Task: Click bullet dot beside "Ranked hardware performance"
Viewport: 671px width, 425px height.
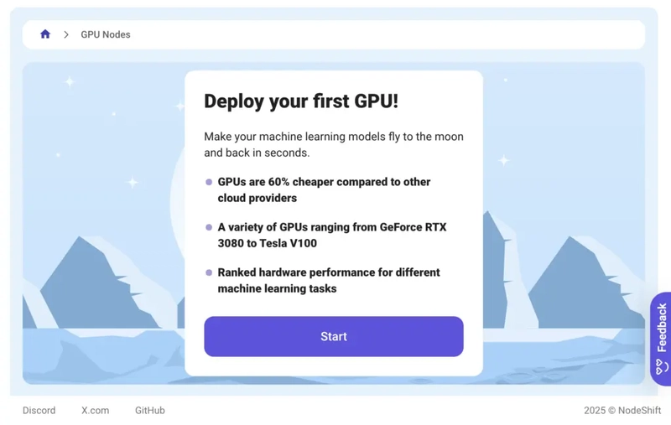Action: point(209,272)
